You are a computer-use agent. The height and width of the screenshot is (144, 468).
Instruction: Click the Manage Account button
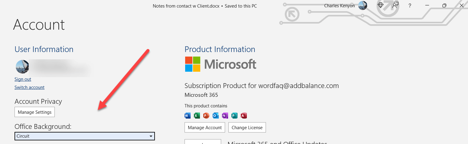(205, 127)
